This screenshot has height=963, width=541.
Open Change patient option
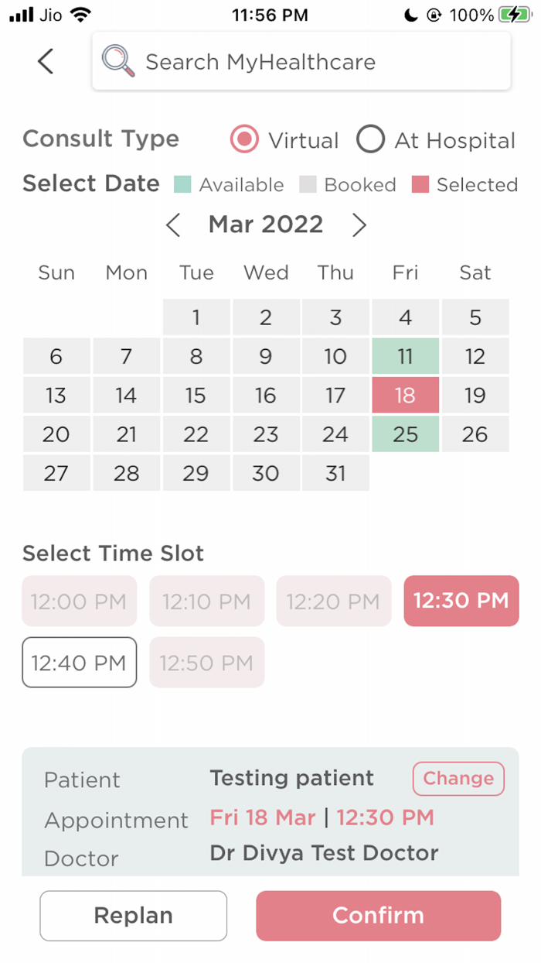(x=458, y=779)
